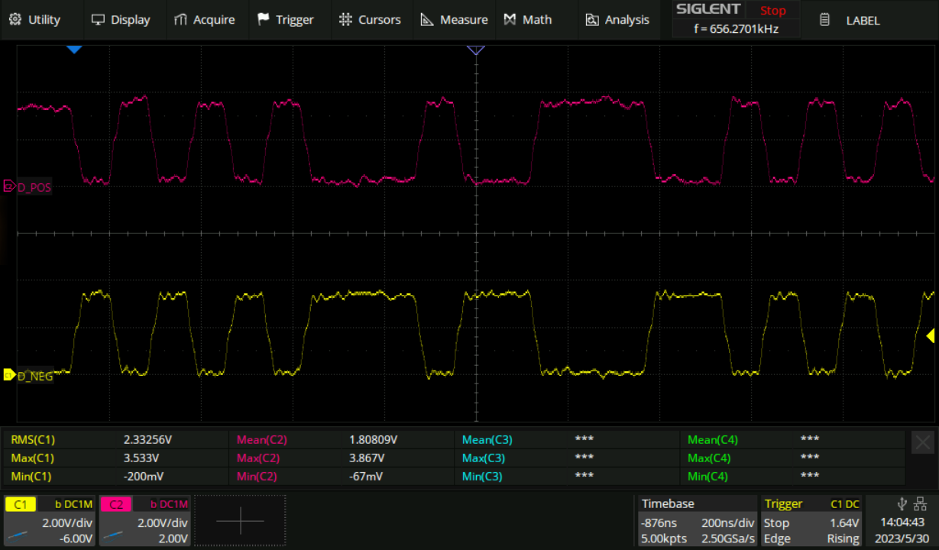Viewport: 939px width, 550px height.
Task: Open the Cursors menu
Action: point(370,20)
